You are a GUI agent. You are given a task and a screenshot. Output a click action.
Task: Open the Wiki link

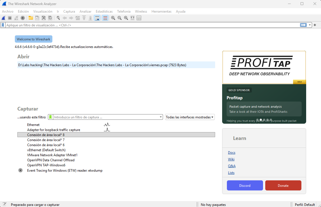[x=231, y=159]
